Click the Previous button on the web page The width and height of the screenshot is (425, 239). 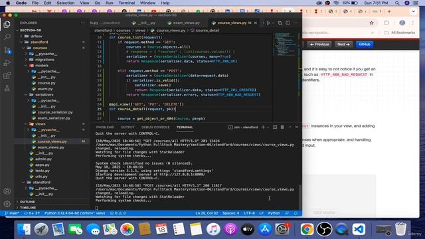319,44
